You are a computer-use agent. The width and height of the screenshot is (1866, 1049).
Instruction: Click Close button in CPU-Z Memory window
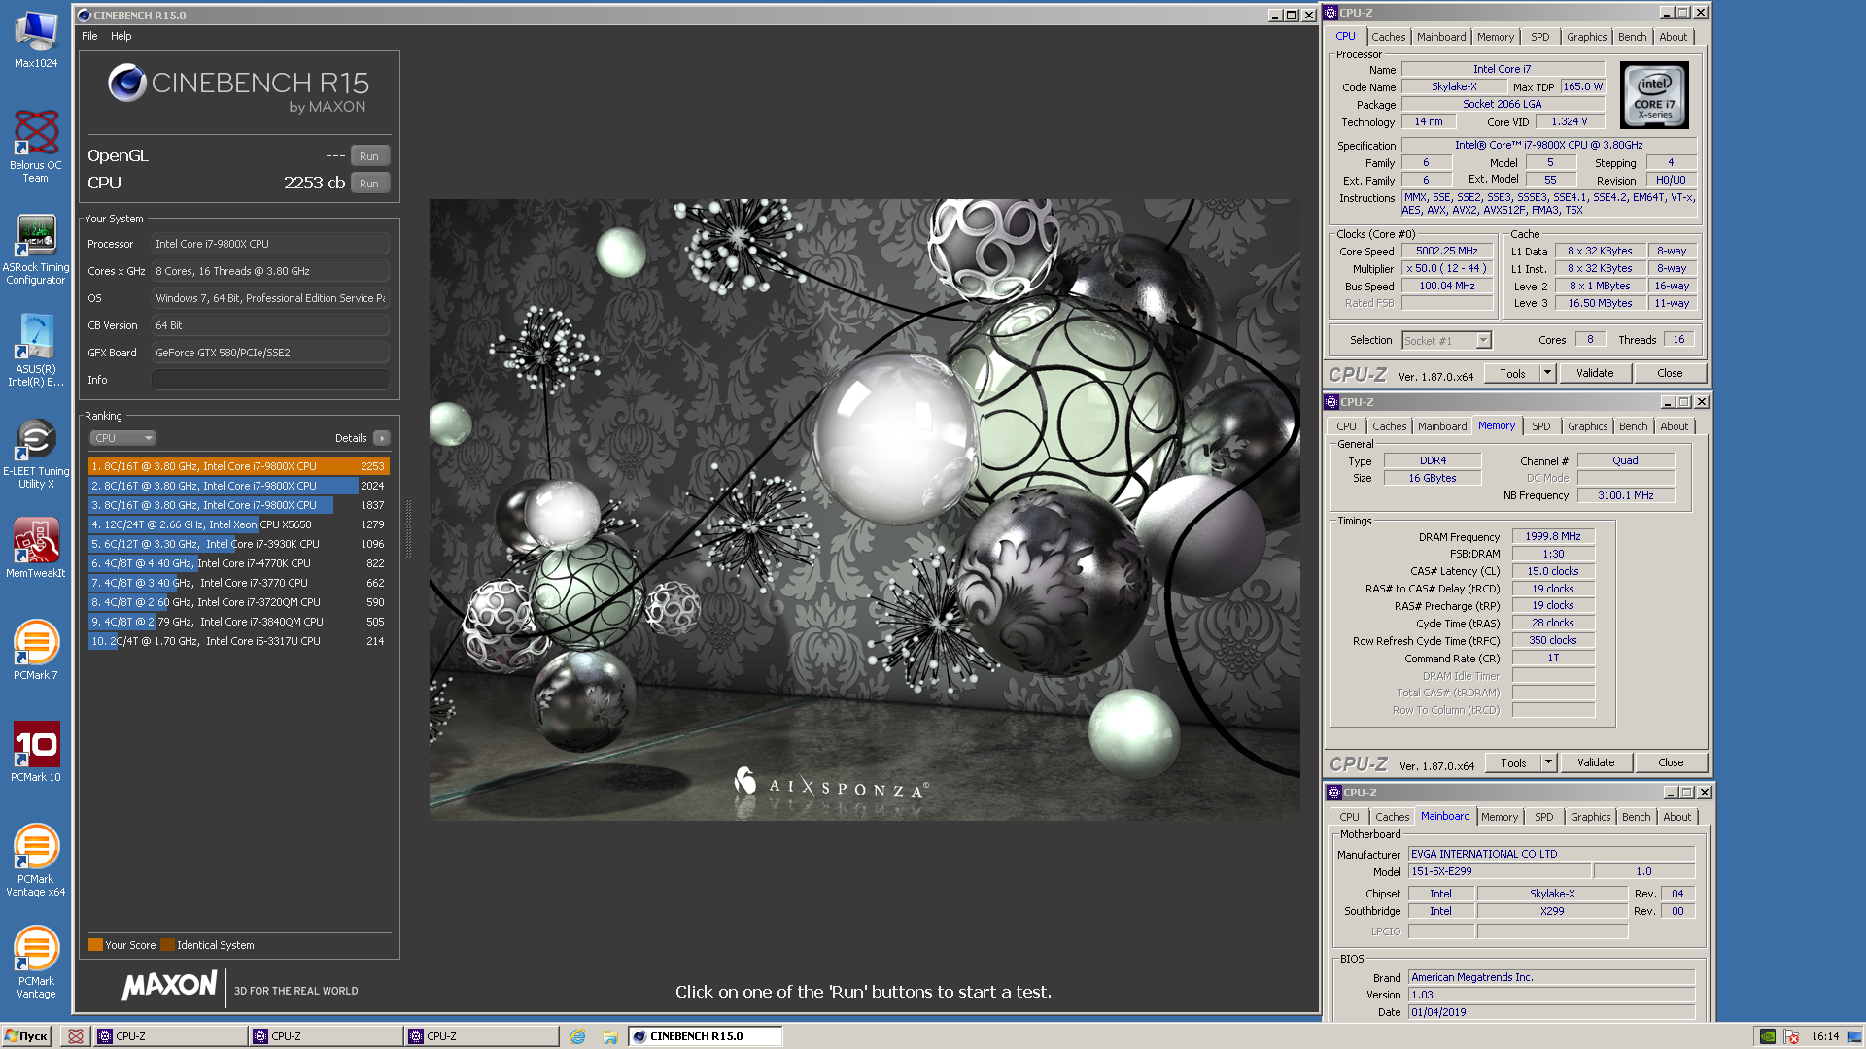pyautogui.click(x=1670, y=762)
